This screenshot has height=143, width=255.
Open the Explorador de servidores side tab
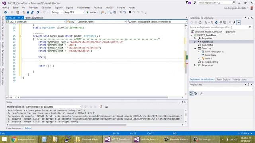pos(3,28)
